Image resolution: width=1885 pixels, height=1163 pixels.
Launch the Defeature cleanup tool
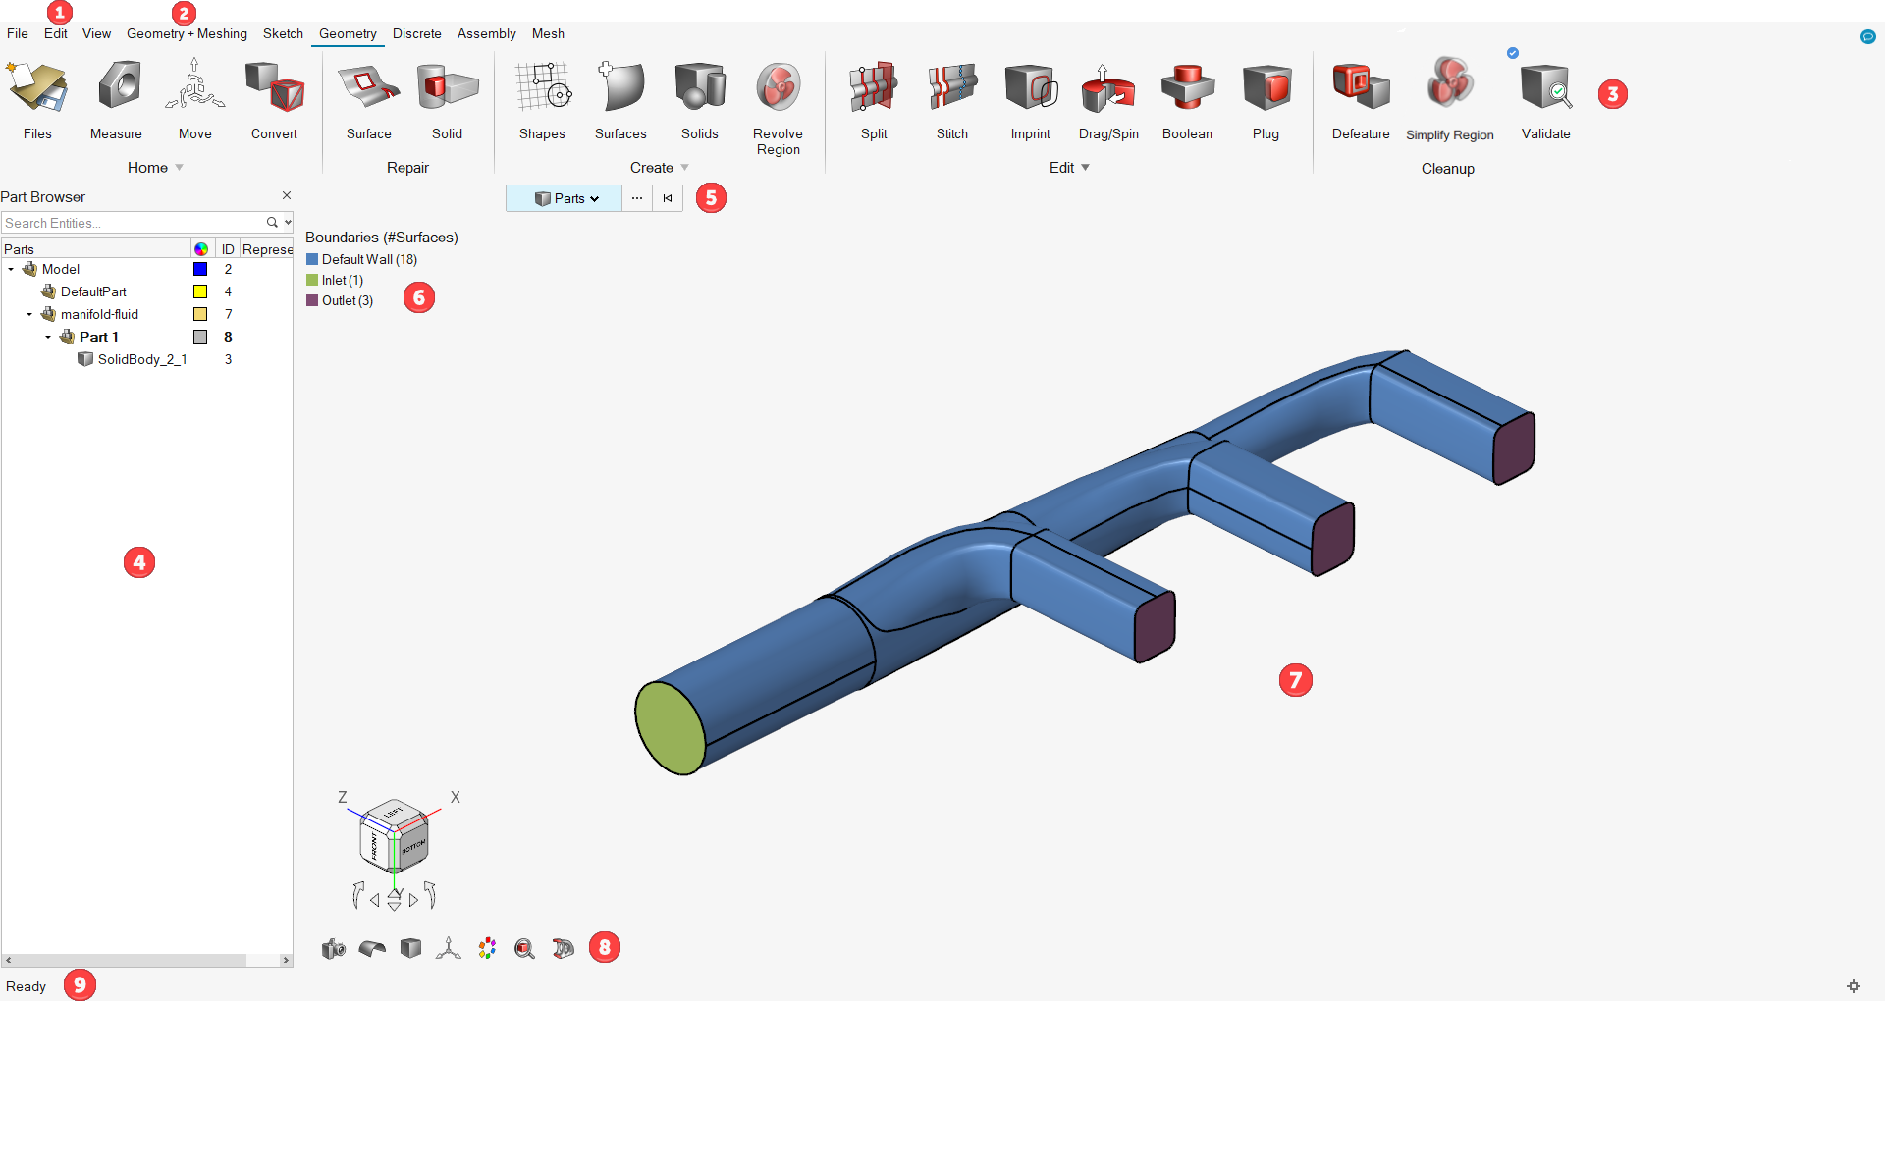[1361, 100]
